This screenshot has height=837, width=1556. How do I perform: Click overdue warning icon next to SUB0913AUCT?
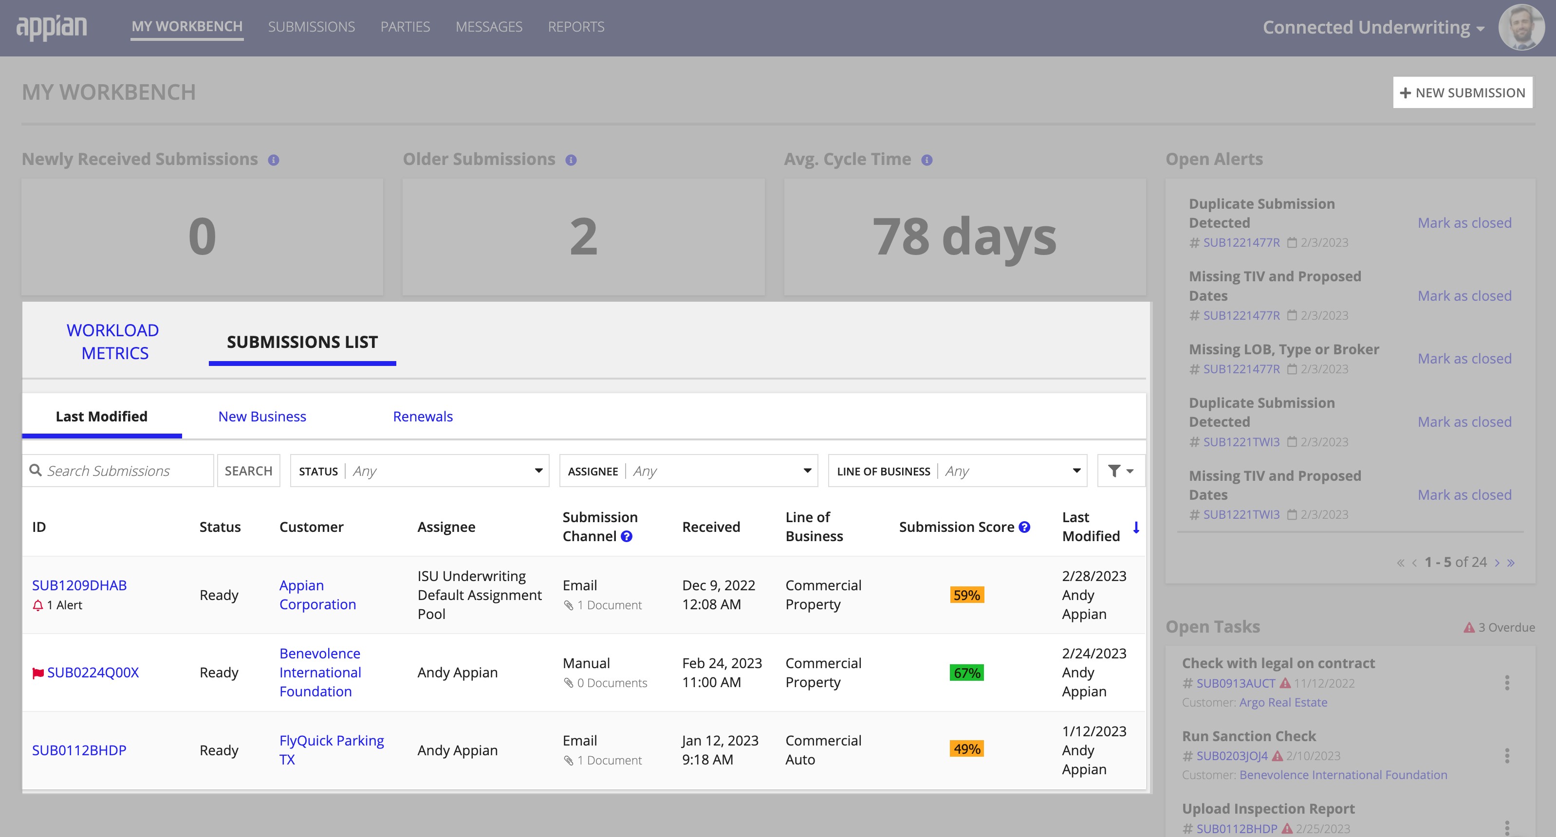point(1285,683)
